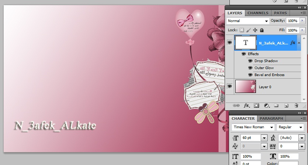This screenshot has width=308, height=165.
Task: Hide the Drop Shadow effect
Action: 250,61
